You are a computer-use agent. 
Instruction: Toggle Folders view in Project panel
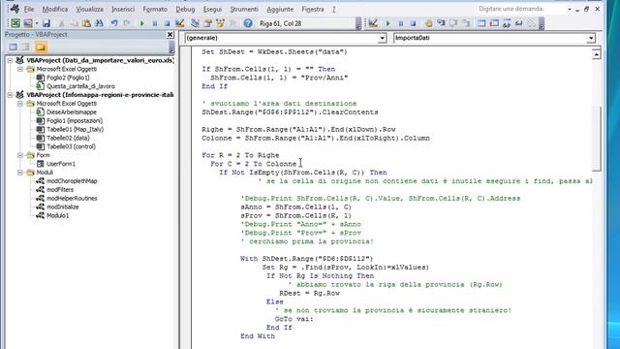click(41, 48)
